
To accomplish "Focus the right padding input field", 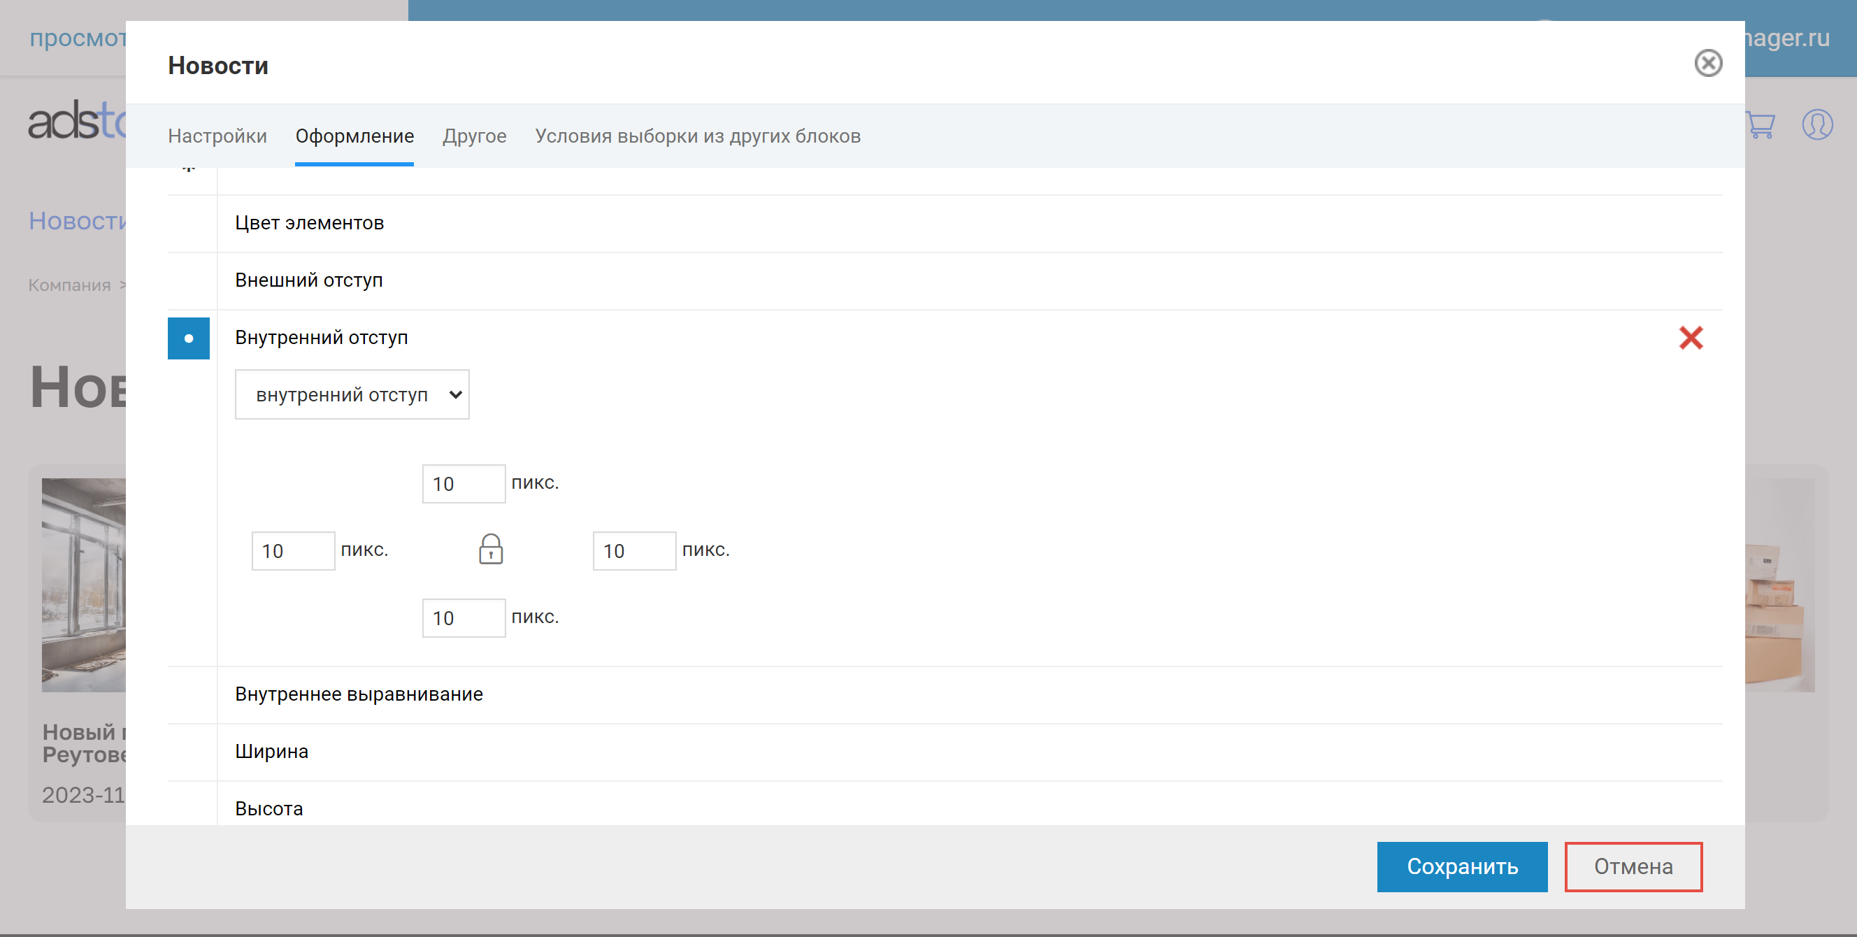I will [634, 551].
